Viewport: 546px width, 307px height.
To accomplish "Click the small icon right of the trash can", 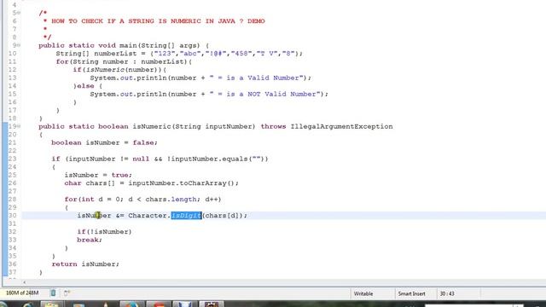I will [67, 293].
